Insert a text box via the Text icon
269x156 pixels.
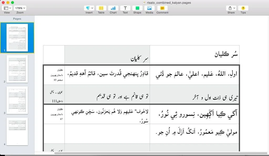pos(125,8)
